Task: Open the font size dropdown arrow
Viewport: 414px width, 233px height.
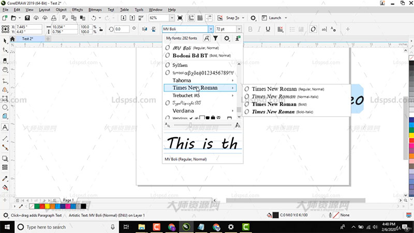Action: pos(239,29)
